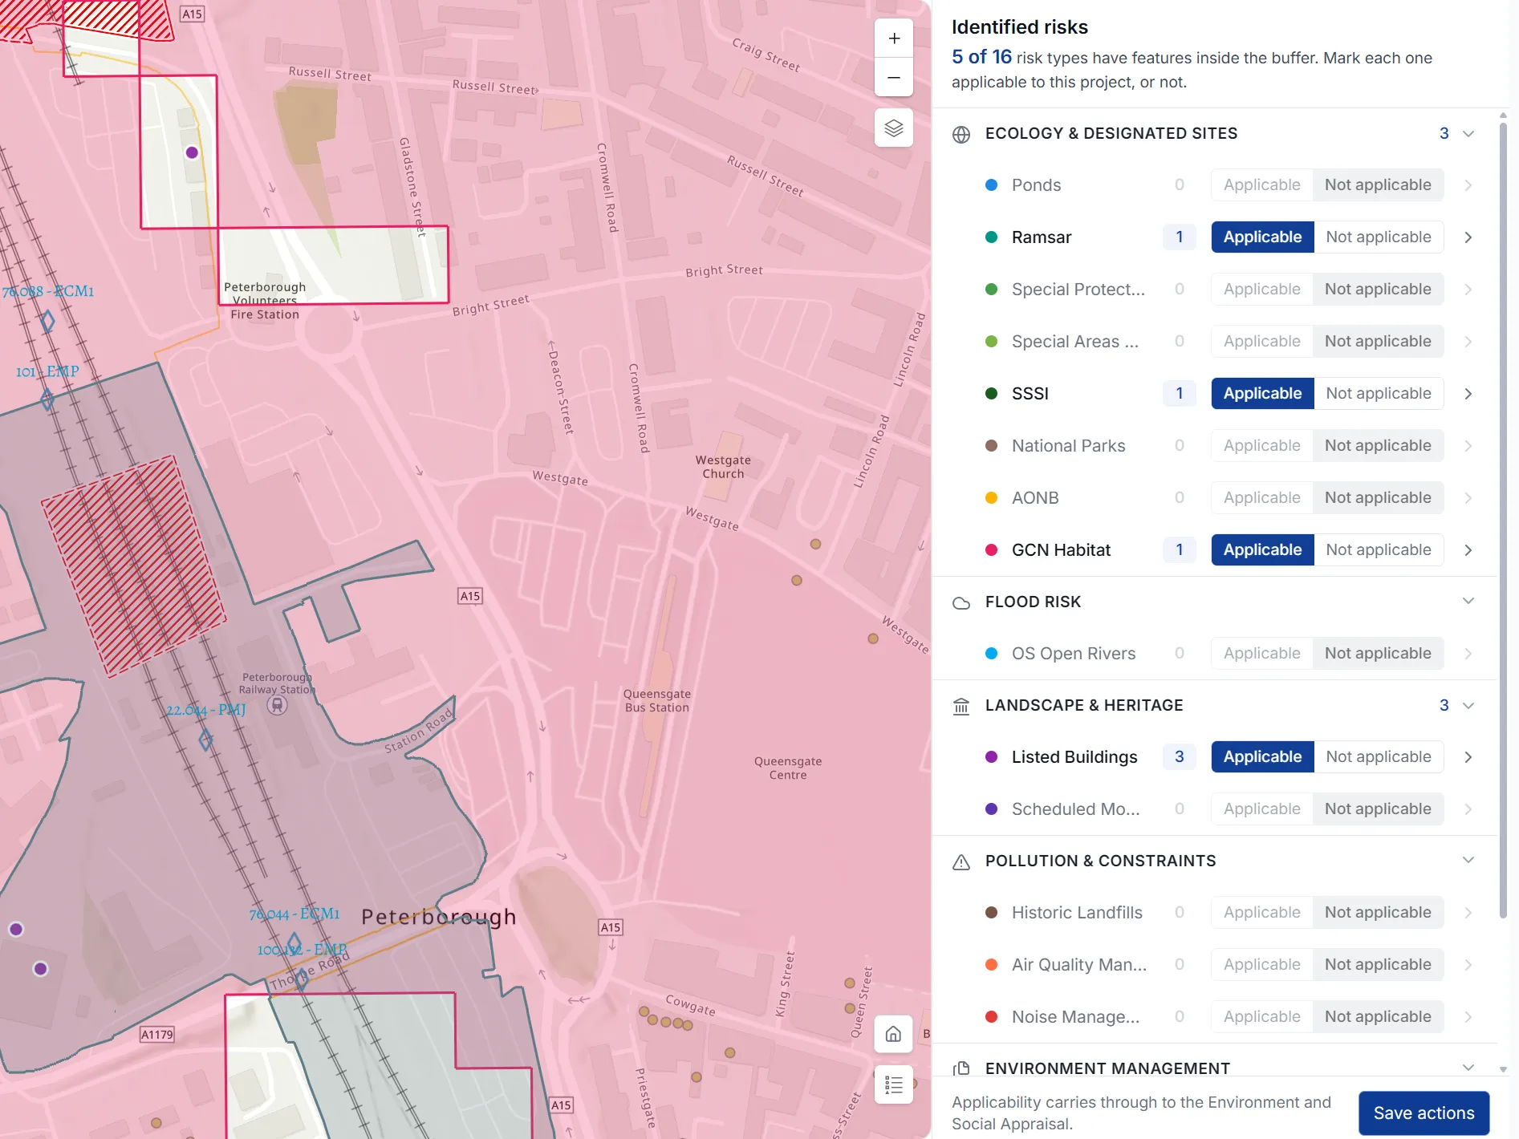Mark SSSI as Not applicable
The width and height of the screenshot is (1519, 1139).
[x=1379, y=393]
